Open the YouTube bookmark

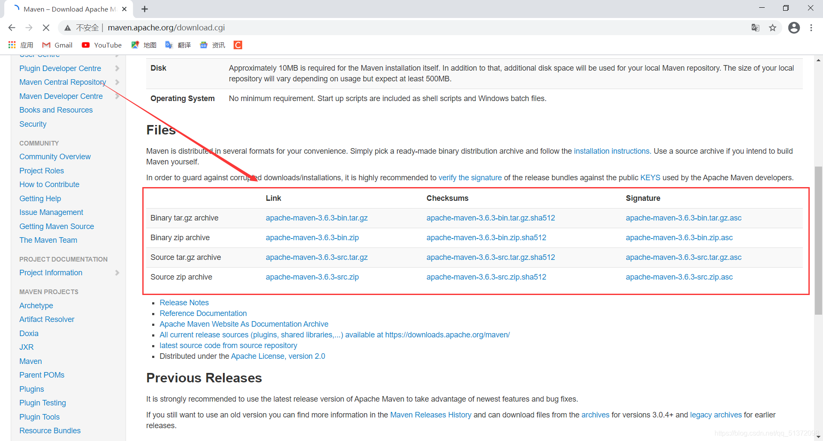click(x=102, y=45)
